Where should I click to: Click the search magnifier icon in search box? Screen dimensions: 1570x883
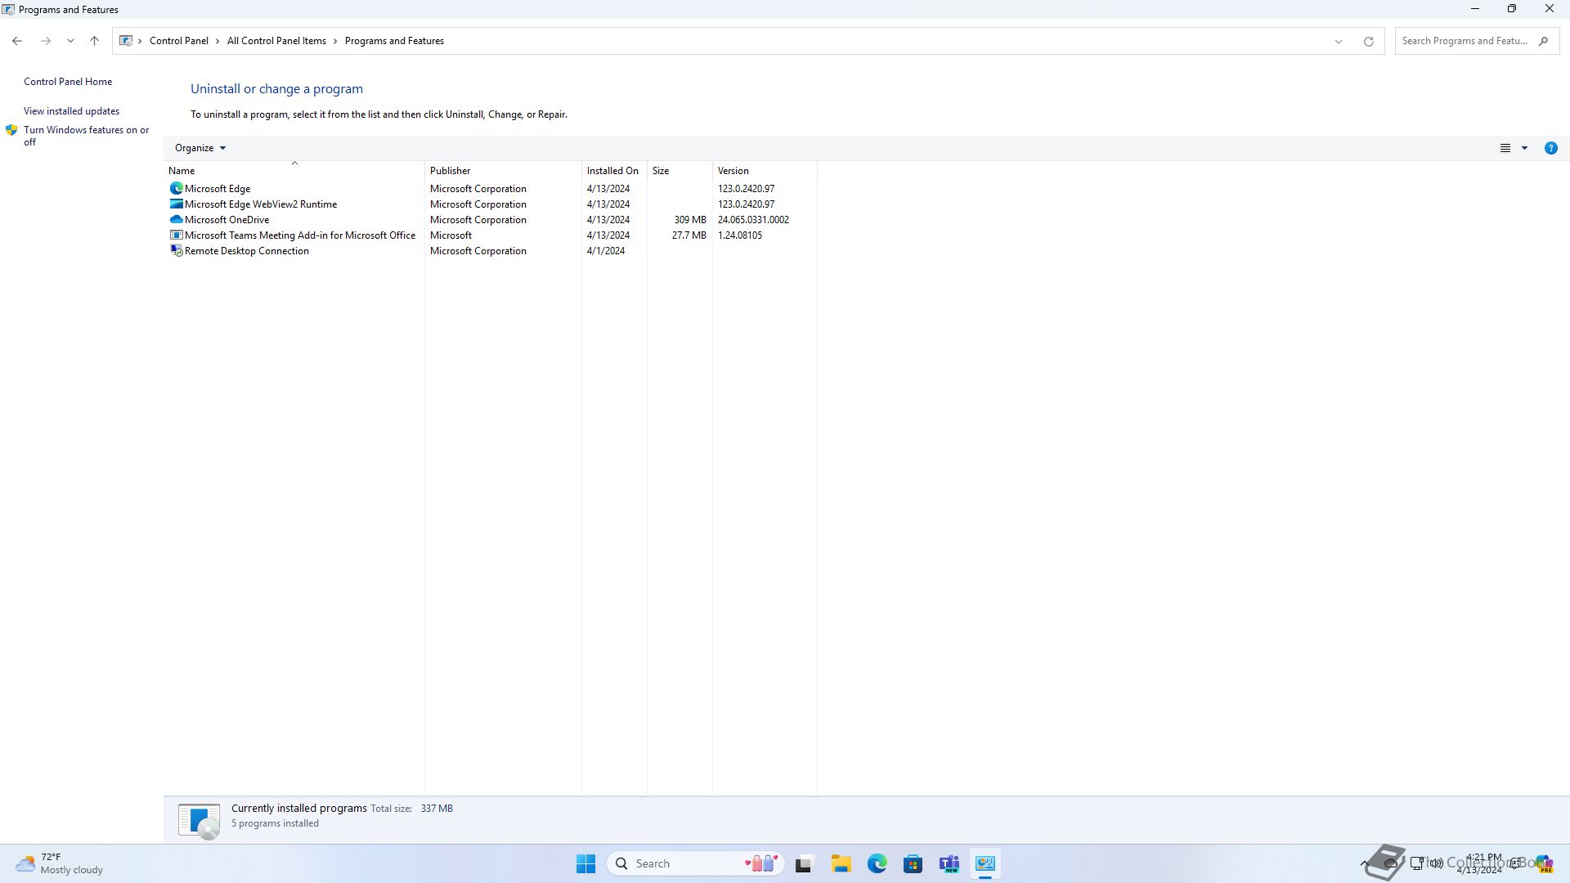point(1543,41)
